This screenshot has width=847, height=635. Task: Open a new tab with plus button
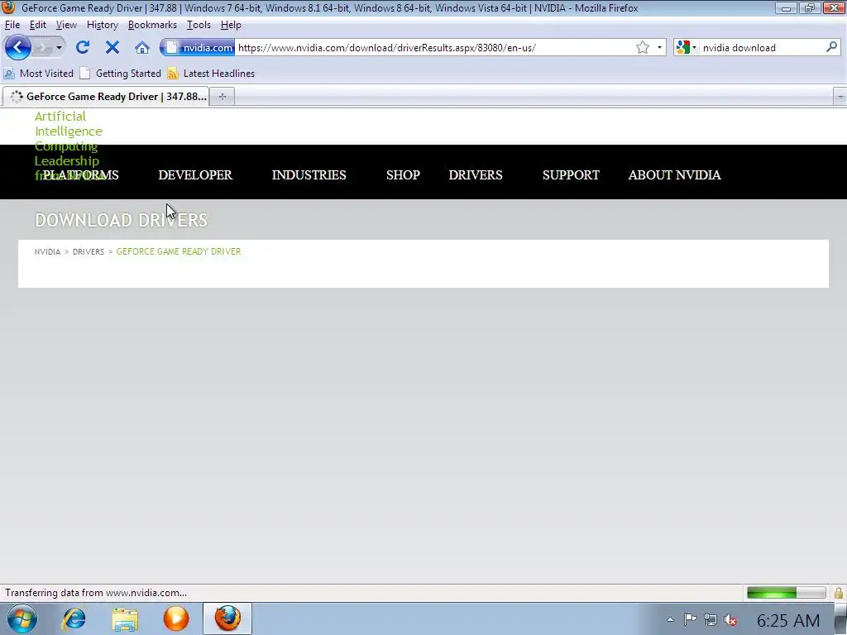222,97
